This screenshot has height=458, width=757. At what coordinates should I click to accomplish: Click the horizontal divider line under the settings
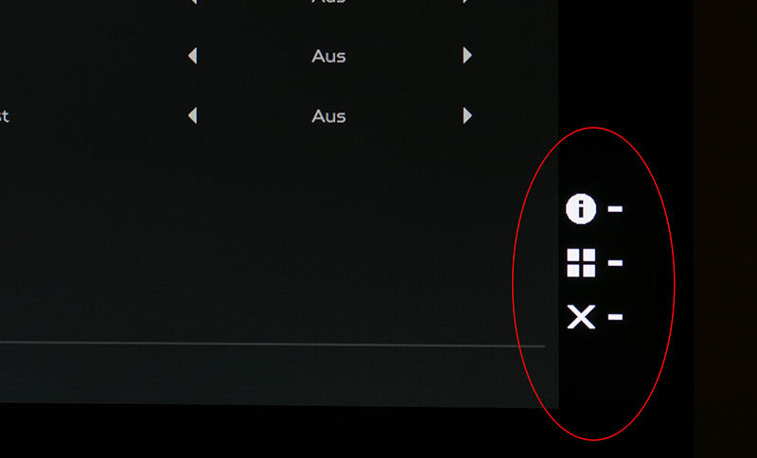pos(273,344)
